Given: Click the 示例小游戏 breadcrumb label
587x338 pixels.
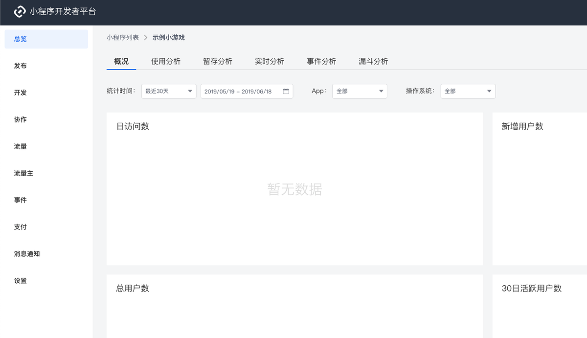Looking at the screenshot, I should point(169,37).
